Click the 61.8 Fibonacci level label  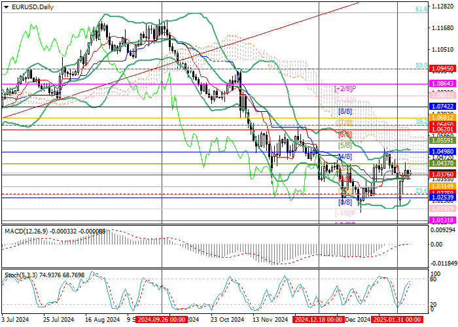(422, 10)
